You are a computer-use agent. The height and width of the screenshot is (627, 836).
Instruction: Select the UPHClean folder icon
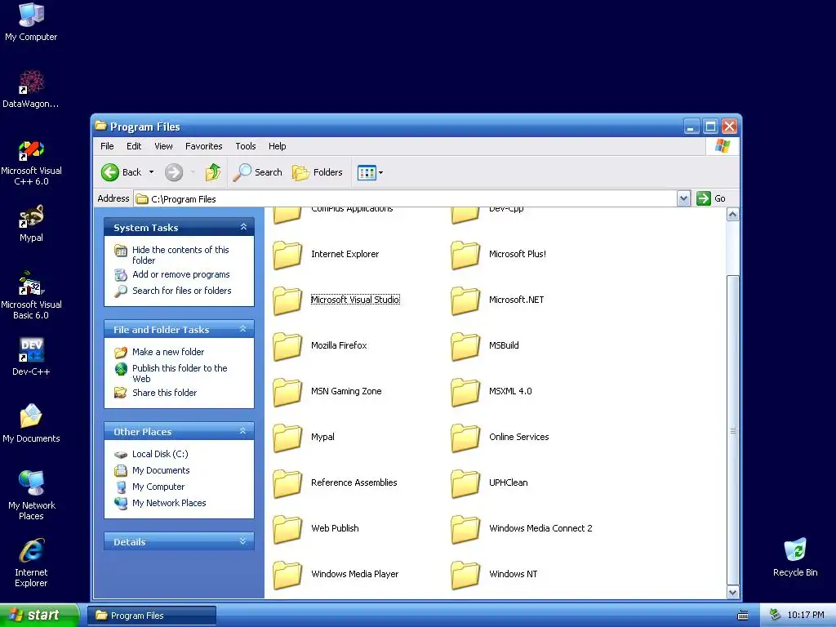[465, 483]
